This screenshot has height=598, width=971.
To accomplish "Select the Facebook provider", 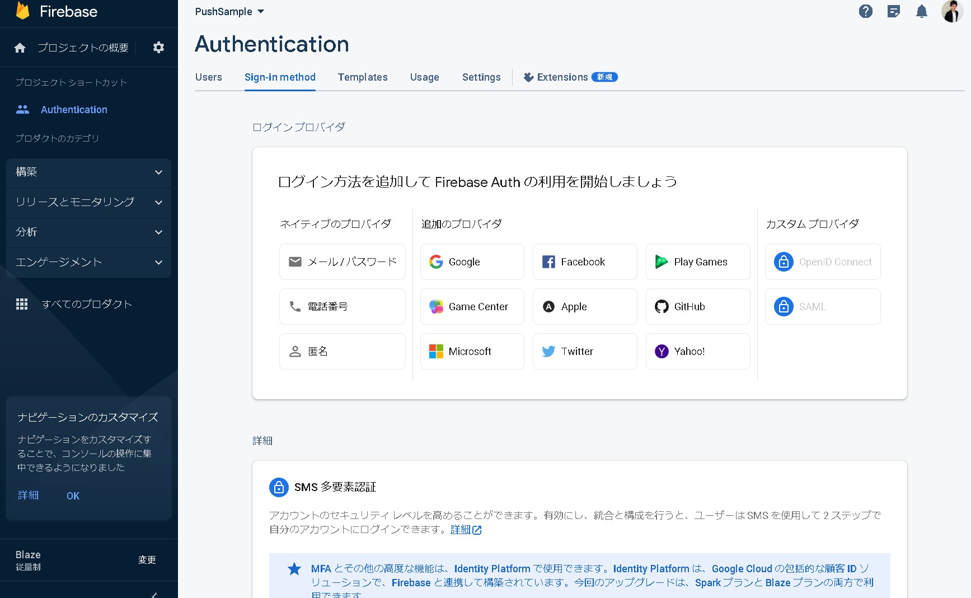I will point(584,261).
